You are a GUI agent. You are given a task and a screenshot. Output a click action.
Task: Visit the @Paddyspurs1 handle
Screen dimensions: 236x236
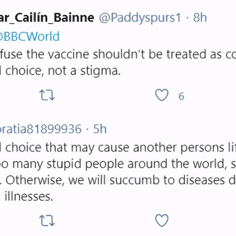[x=140, y=18]
